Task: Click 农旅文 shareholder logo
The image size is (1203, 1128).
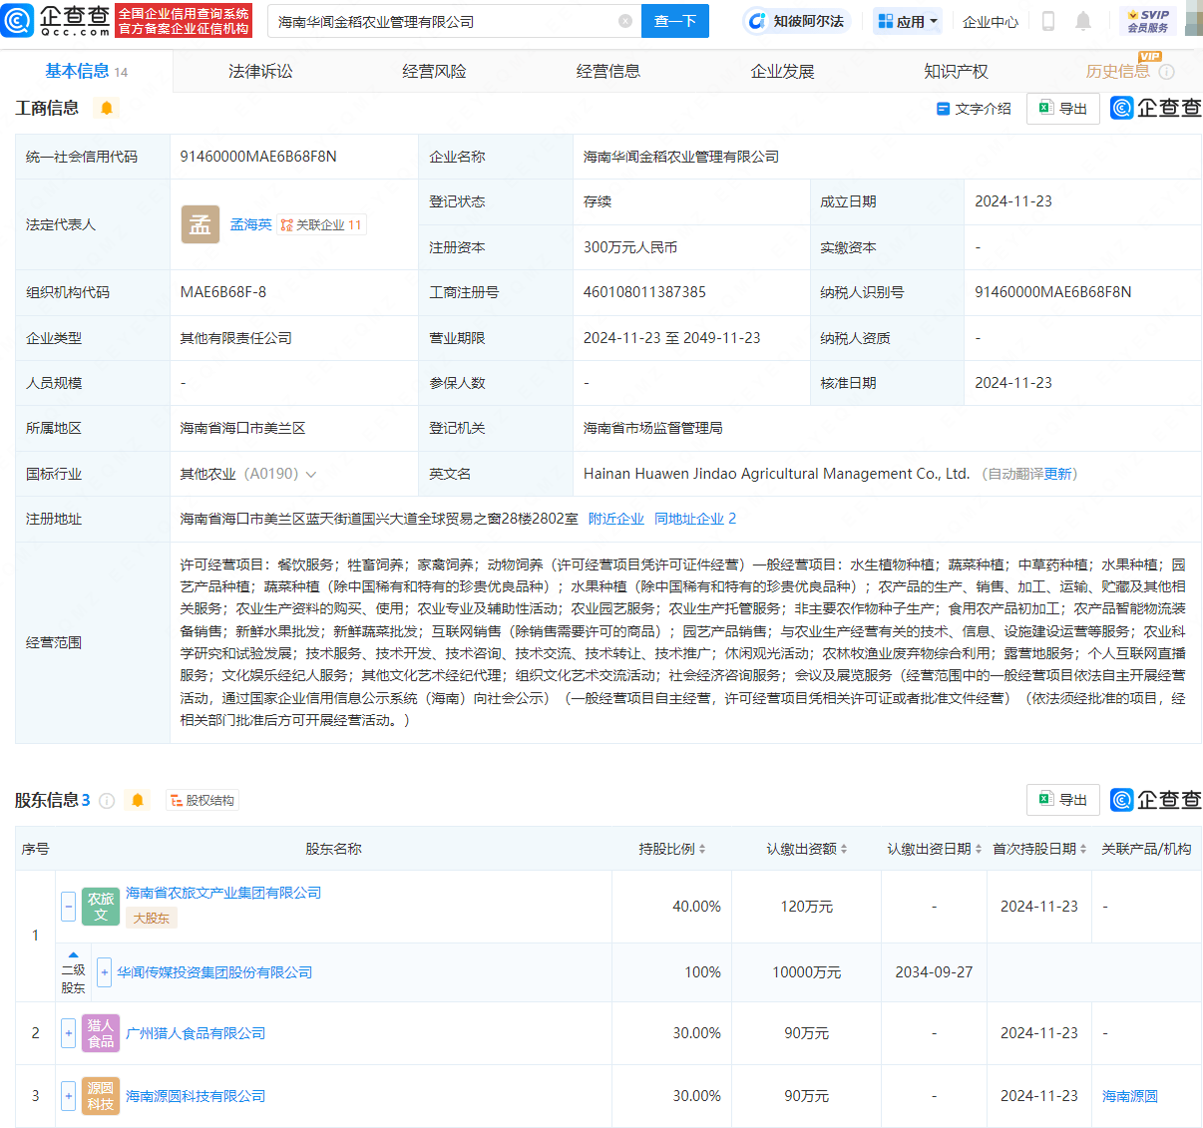Action: 101,907
